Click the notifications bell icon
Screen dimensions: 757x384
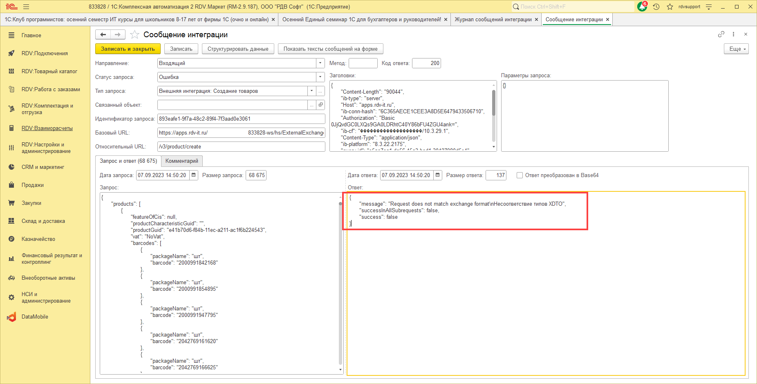[642, 7]
